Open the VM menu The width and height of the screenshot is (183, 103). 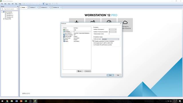[x=13, y=4]
